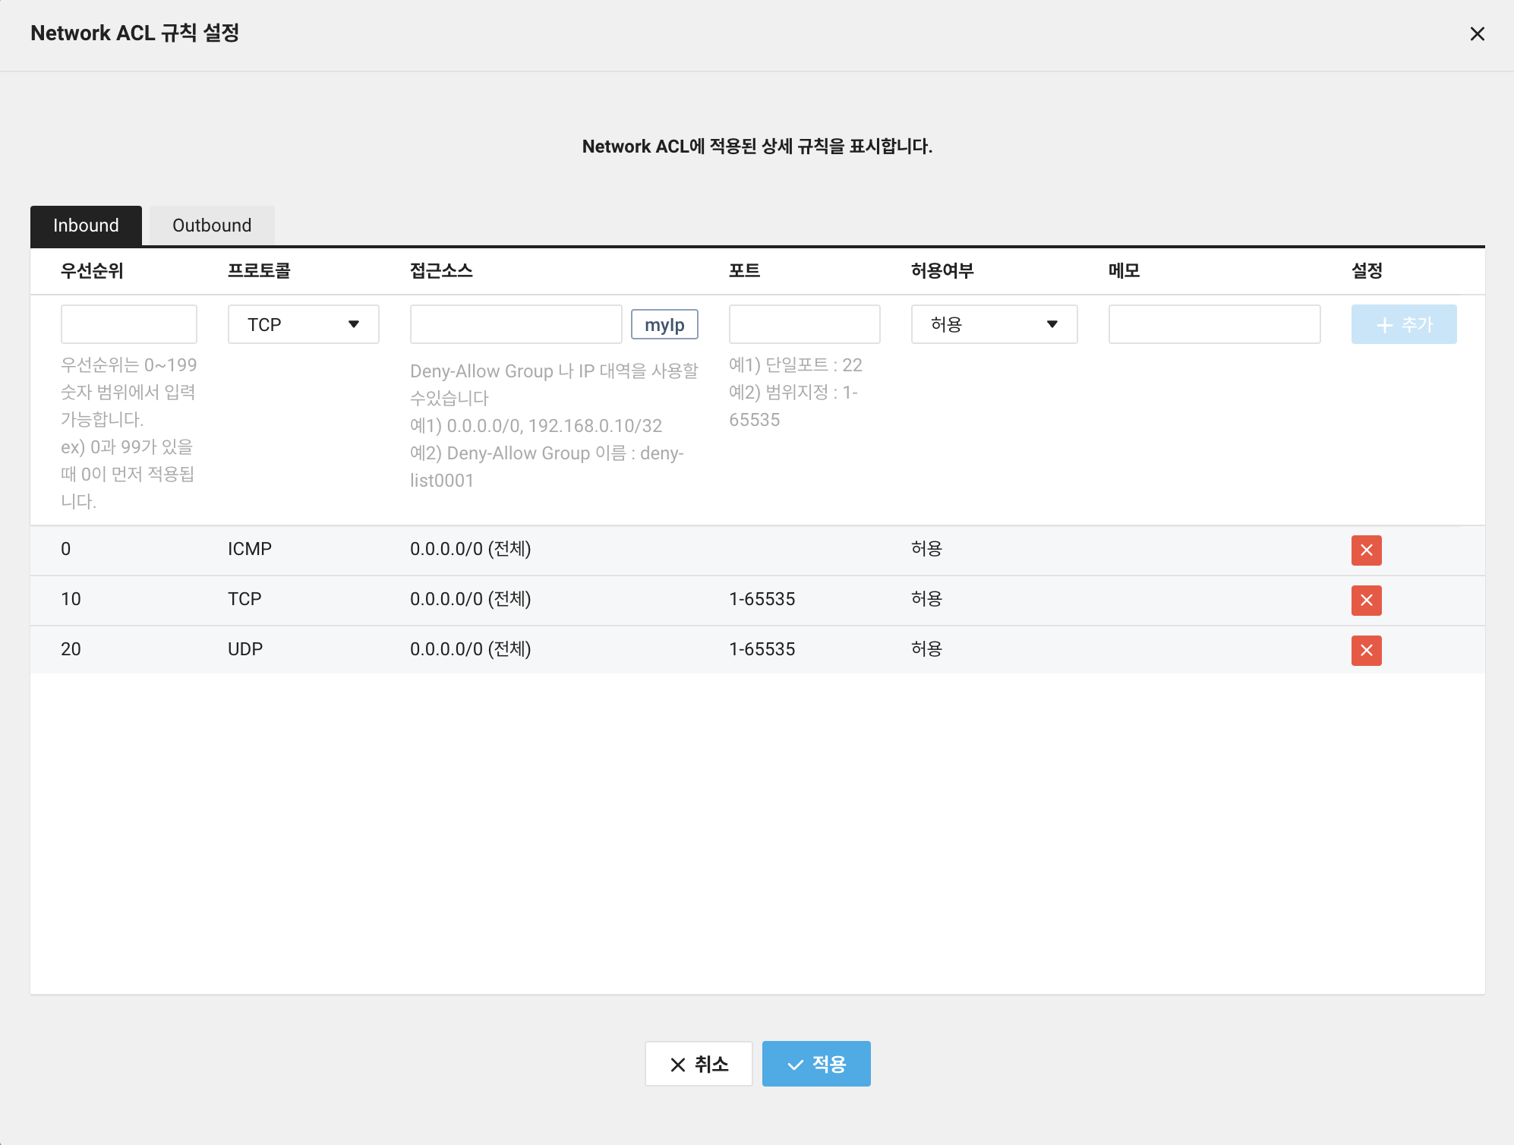Switch to the Outbound tab
The height and width of the screenshot is (1145, 1514).
coord(211,226)
